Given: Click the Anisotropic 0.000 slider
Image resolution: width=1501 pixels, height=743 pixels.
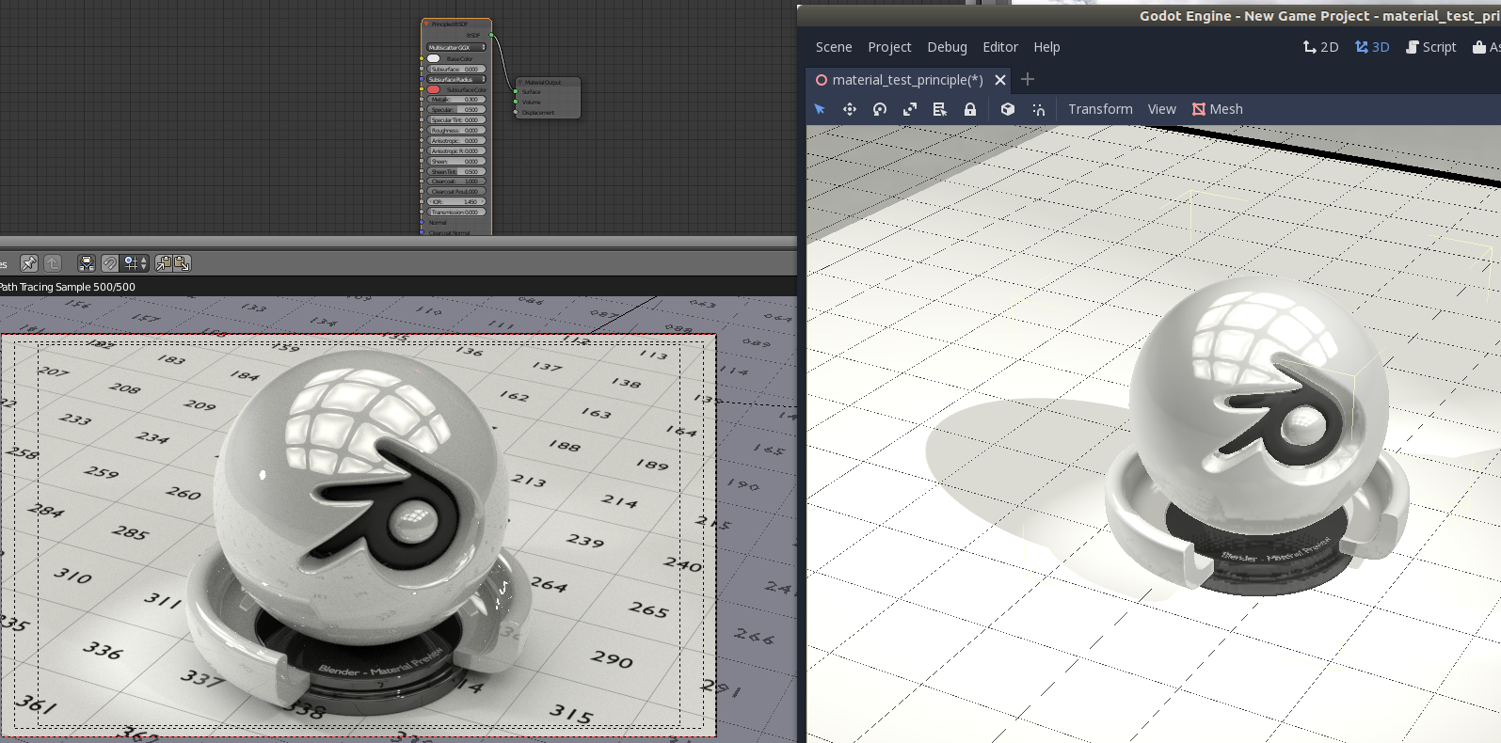Looking at the screenshot, I should point(456,141).
